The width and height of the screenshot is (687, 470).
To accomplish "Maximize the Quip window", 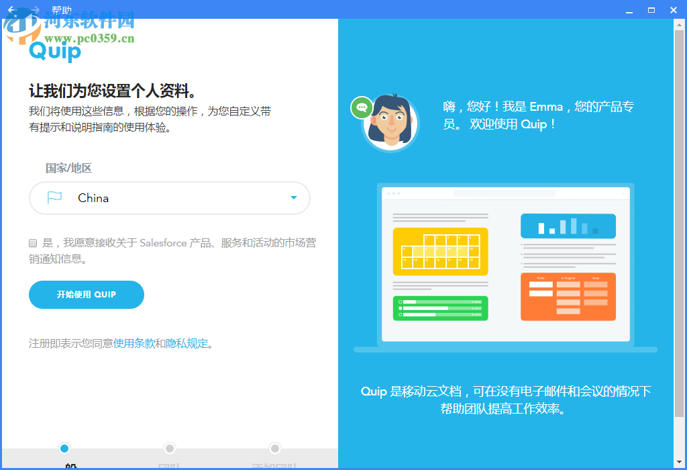I will pos(651,10).
